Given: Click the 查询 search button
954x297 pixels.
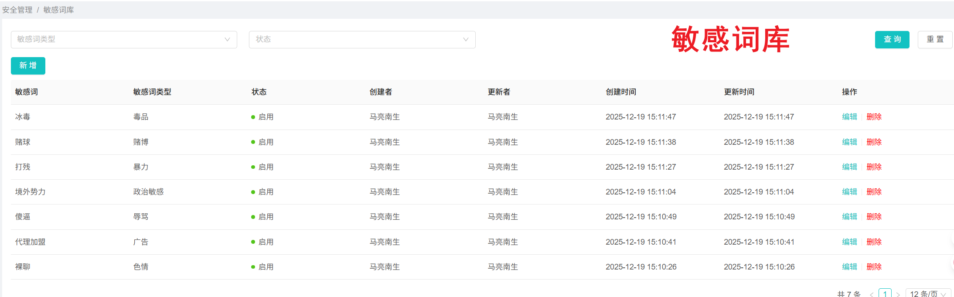Looking at the screenshot, I should tap(892, 40).
